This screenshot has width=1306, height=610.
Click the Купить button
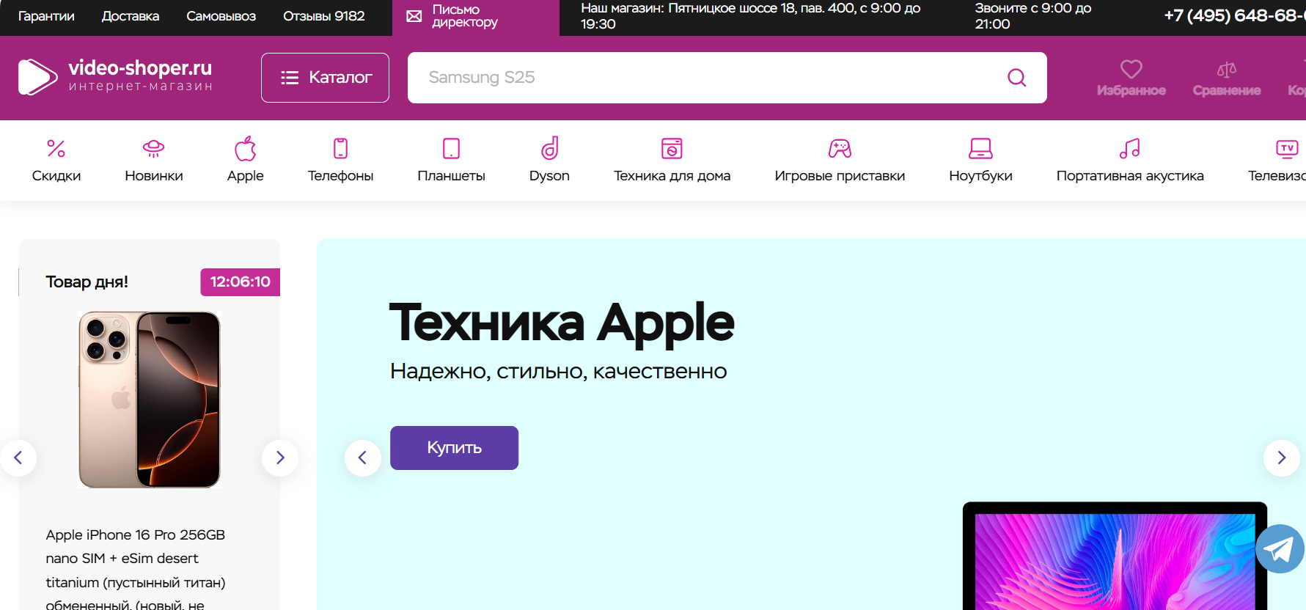454,448
